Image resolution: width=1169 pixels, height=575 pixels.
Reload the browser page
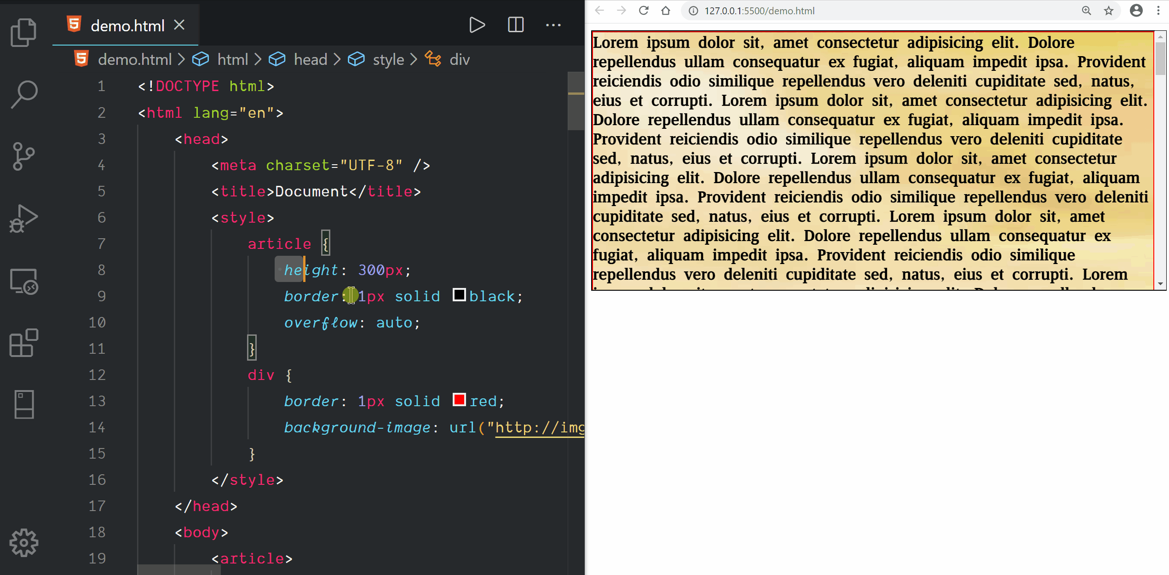click(643, 11)
